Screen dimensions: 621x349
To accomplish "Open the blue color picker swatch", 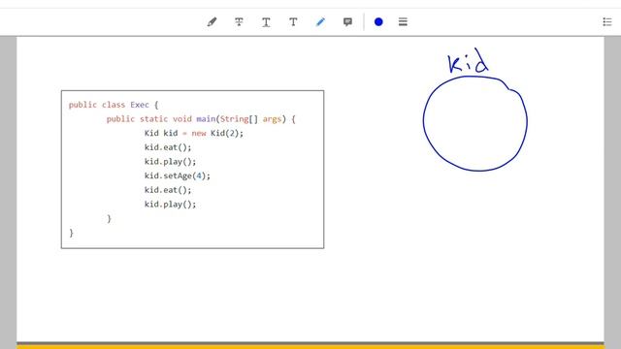I will click(378, 21).
